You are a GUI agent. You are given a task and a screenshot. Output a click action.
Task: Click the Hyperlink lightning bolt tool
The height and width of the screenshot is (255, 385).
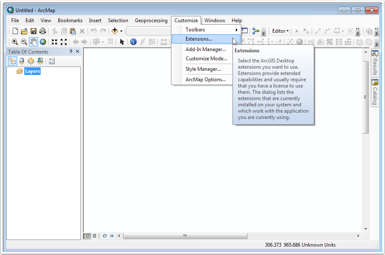point(143,42)
